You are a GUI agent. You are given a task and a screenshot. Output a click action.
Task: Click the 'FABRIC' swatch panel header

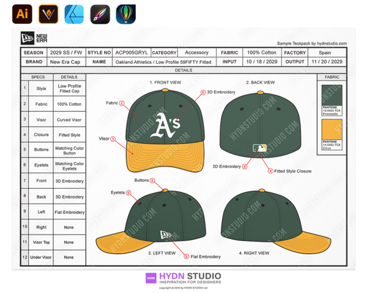(x=332, y=77)
